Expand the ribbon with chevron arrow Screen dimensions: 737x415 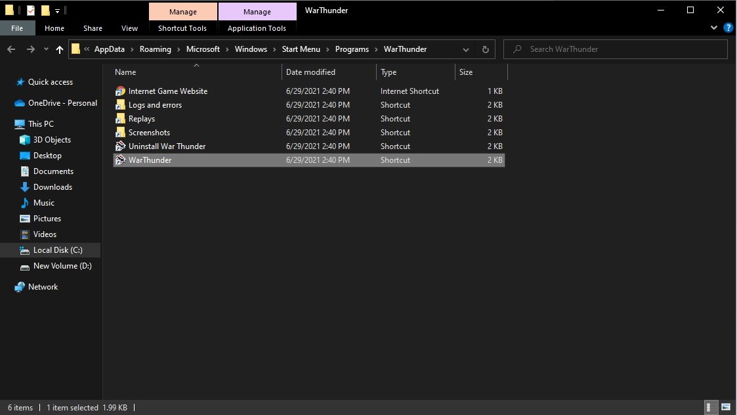tap(715, 28)
